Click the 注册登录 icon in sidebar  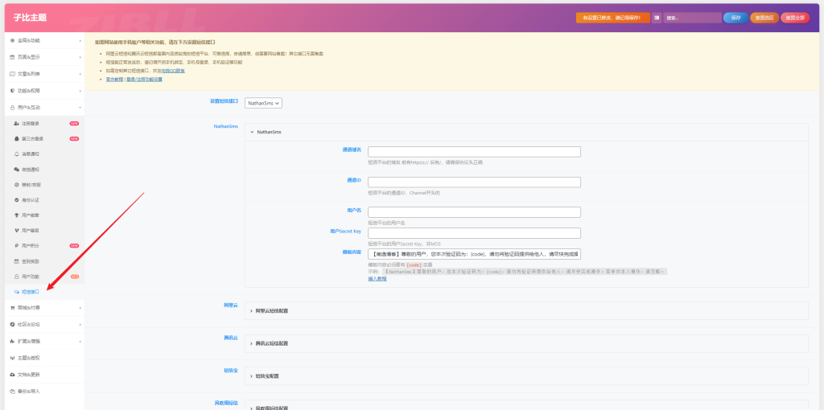[16, 123]
